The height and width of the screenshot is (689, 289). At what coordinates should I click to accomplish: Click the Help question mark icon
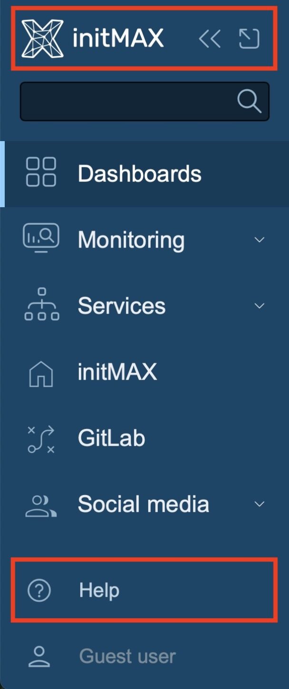[x=40, y=590]
